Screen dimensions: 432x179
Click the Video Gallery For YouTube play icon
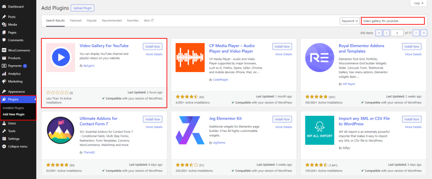(x=61, y=57)
